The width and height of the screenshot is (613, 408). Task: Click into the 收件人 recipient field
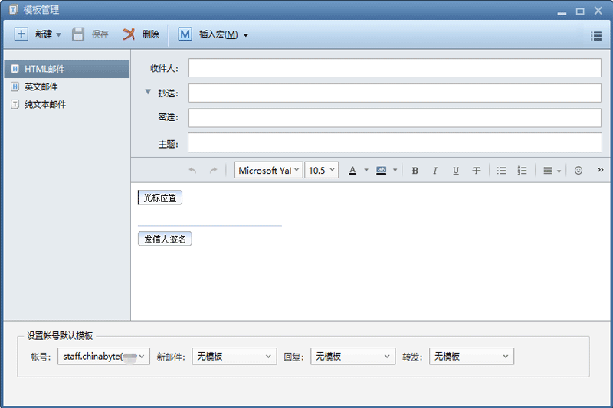395,68
